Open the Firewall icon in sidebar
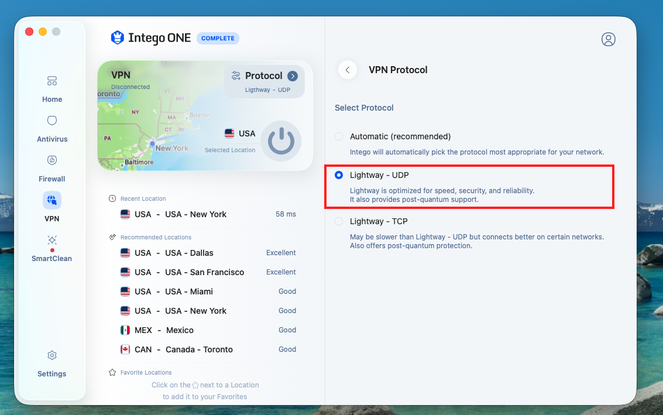This screenshot has height=415, width=663. [x=52, y=160]
